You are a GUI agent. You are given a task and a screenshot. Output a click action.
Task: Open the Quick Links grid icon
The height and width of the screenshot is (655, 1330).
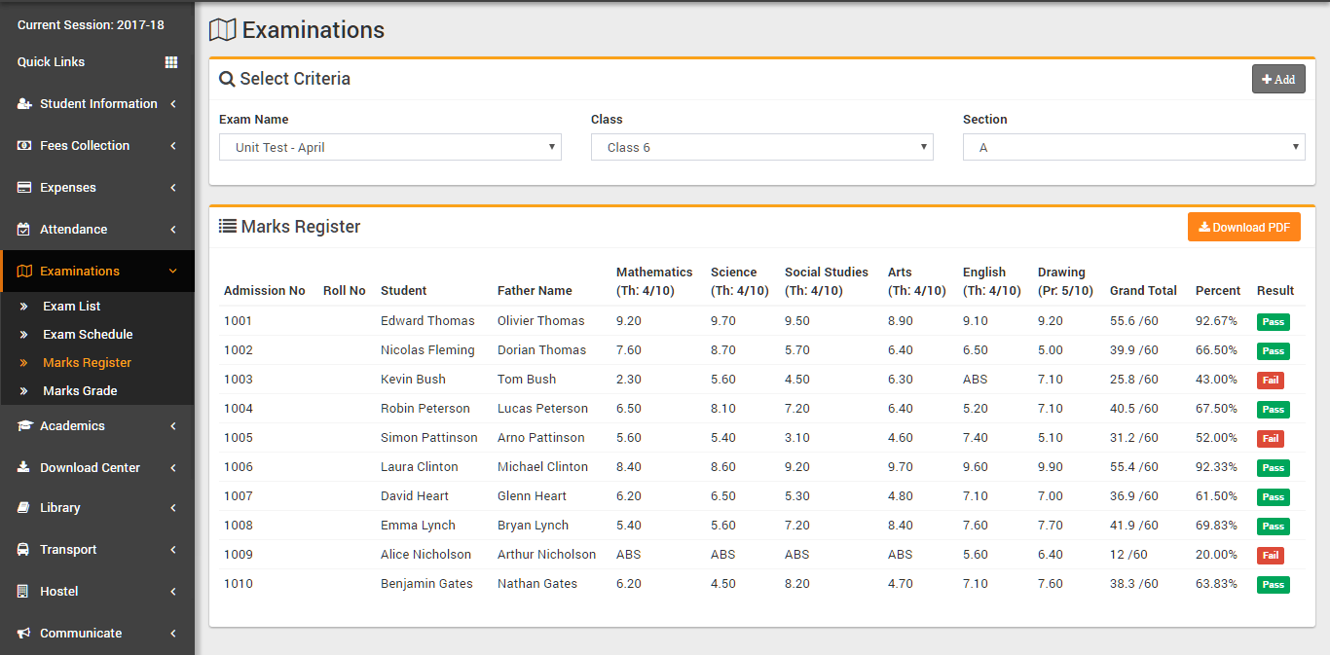(171, 62)
